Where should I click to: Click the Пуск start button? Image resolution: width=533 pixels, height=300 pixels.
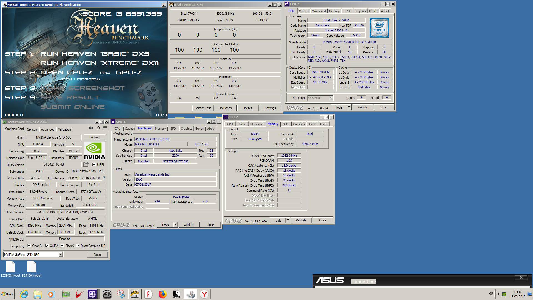(x=8, y=294)
